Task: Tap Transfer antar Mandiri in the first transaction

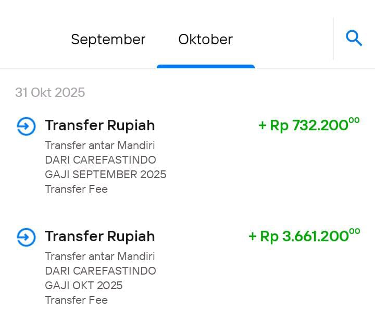Action: coord(100,145)
